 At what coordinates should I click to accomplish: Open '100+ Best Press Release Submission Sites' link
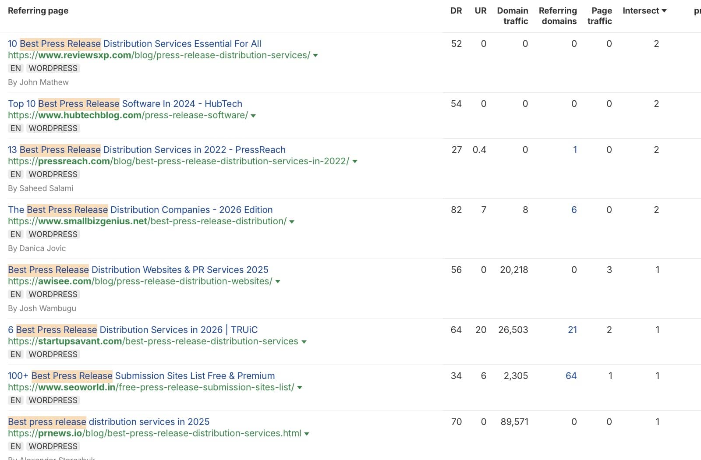coord(142,376)
